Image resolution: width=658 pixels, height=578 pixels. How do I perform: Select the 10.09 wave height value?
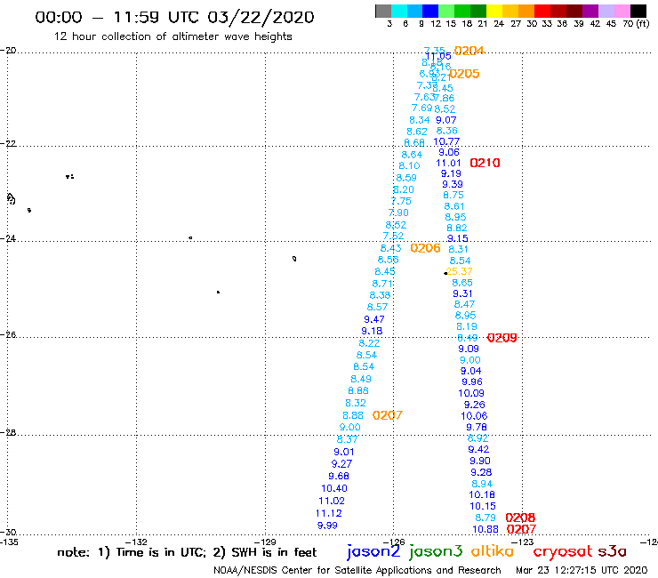click(471, 393)
